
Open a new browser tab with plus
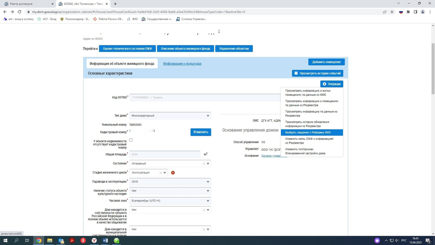pyautogui.click(x=115, y=4)
